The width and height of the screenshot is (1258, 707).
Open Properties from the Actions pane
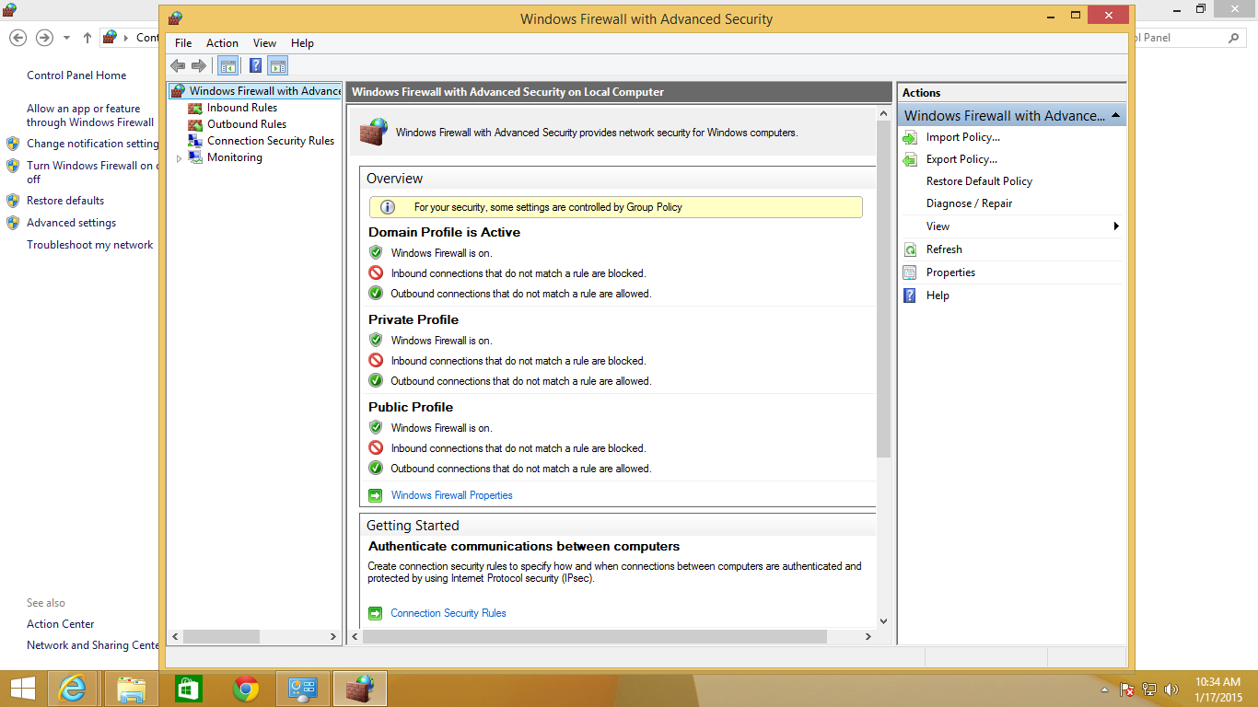[x=950, y=272]
